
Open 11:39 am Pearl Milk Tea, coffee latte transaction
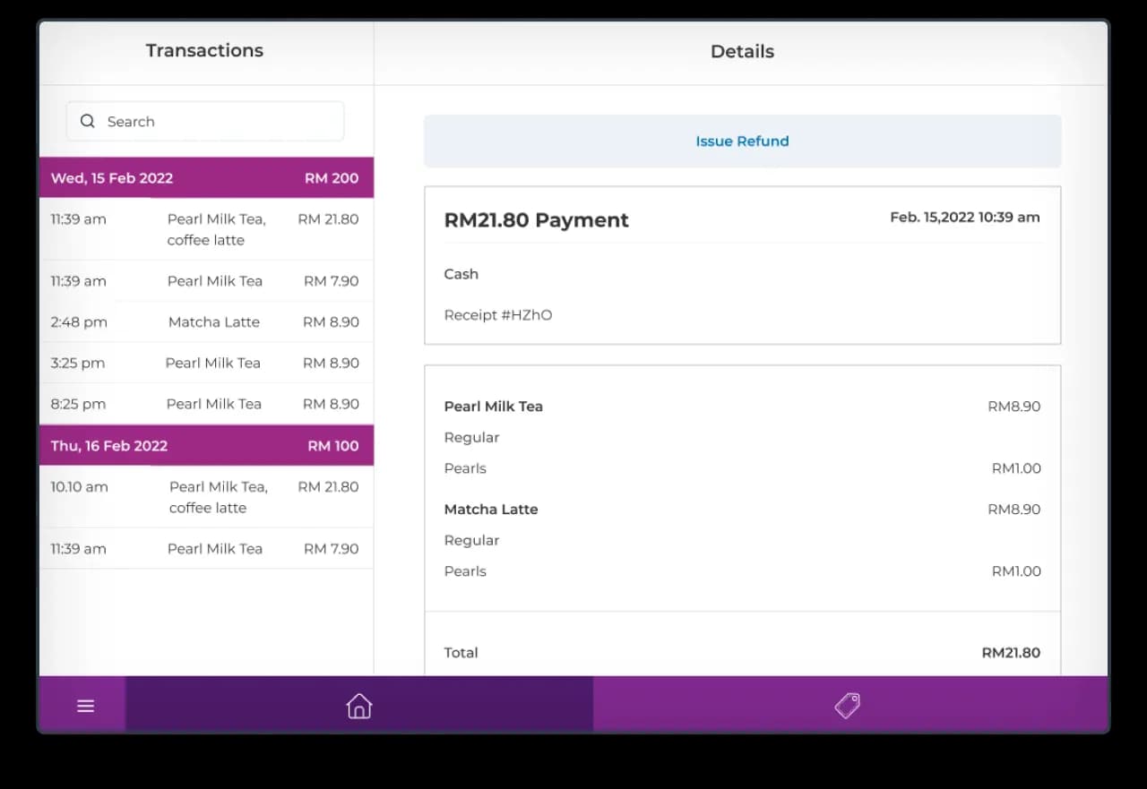[206, 229]
